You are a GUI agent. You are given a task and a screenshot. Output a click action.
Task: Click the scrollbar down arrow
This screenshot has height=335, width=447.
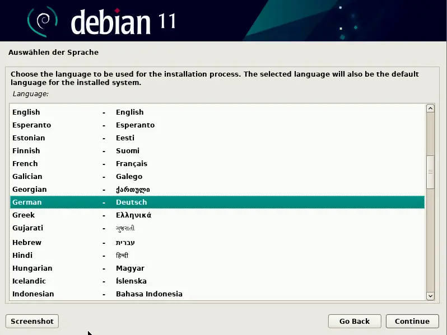click(x=430, y=296)
